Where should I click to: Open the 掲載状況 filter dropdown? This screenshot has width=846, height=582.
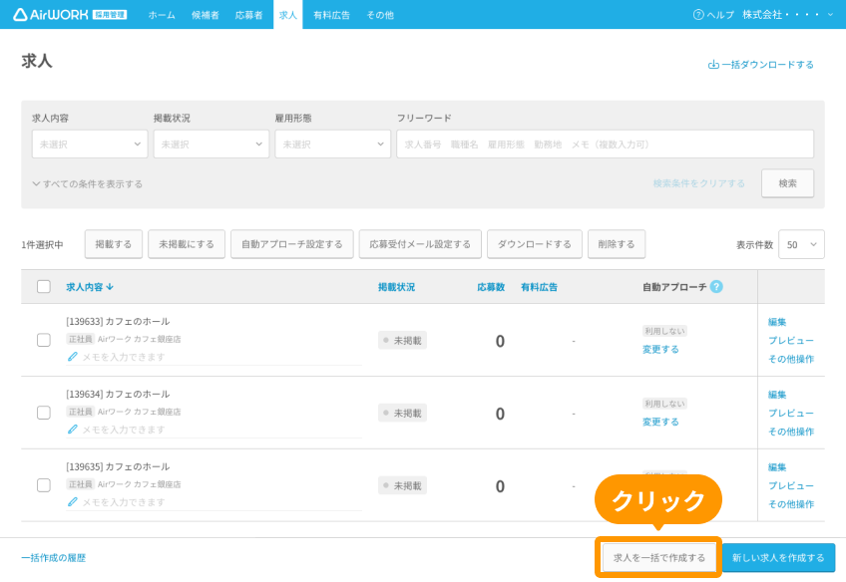[211, 144]
